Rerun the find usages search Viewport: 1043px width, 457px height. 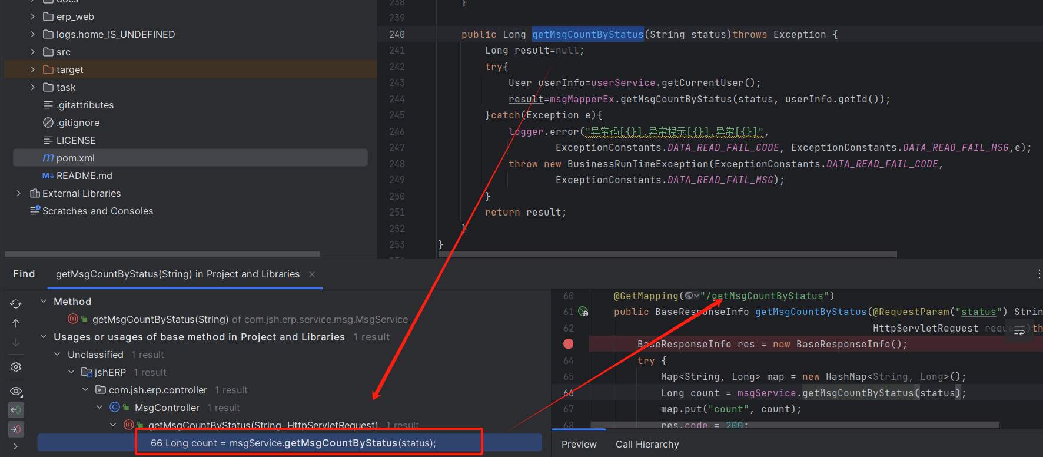click(x=16, y=304)
